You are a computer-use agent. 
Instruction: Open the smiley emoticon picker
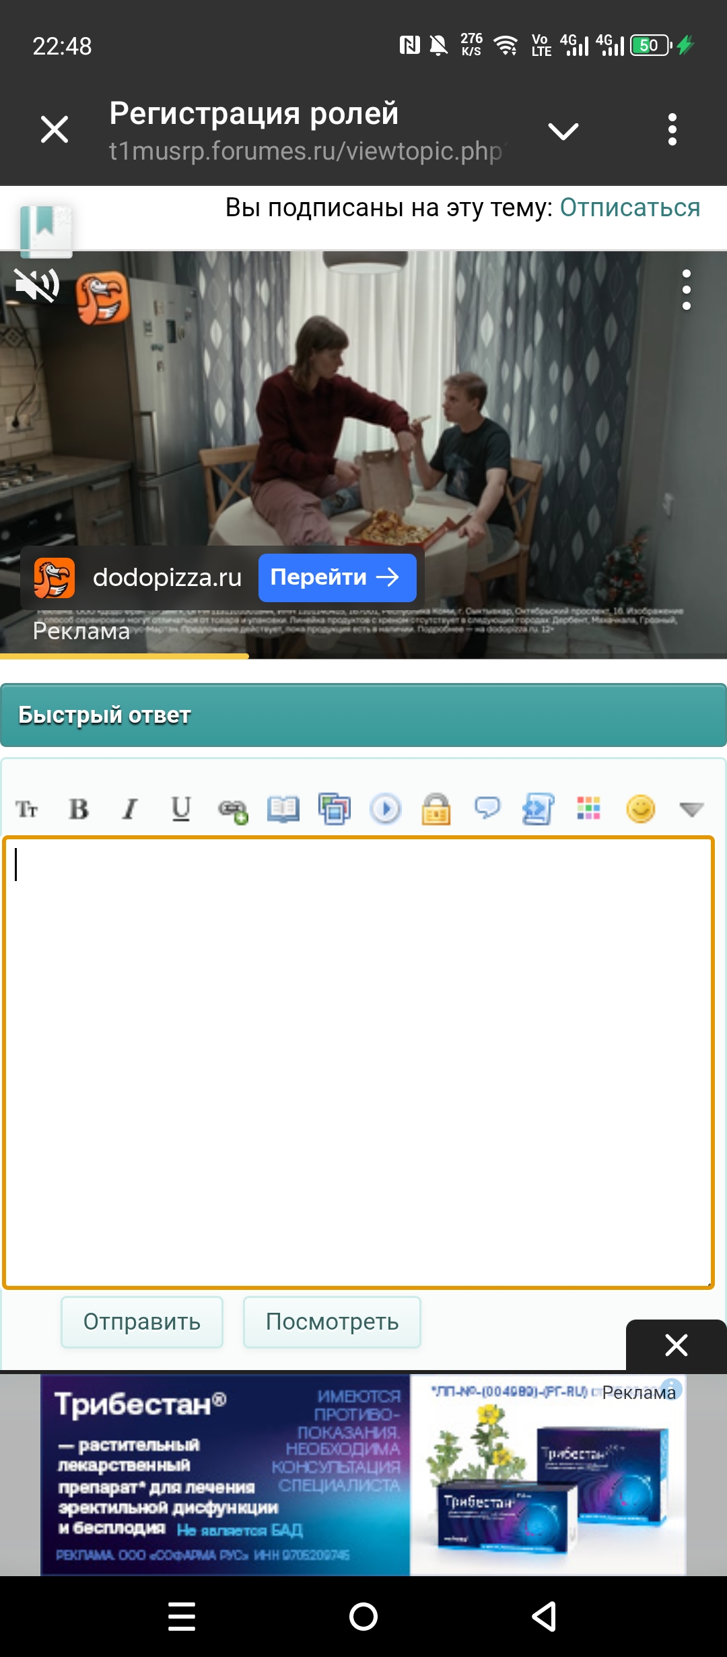(640, 808)
